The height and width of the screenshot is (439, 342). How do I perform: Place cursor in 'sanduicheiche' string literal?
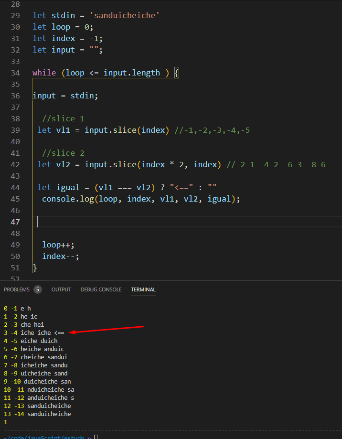click(125, 15)
